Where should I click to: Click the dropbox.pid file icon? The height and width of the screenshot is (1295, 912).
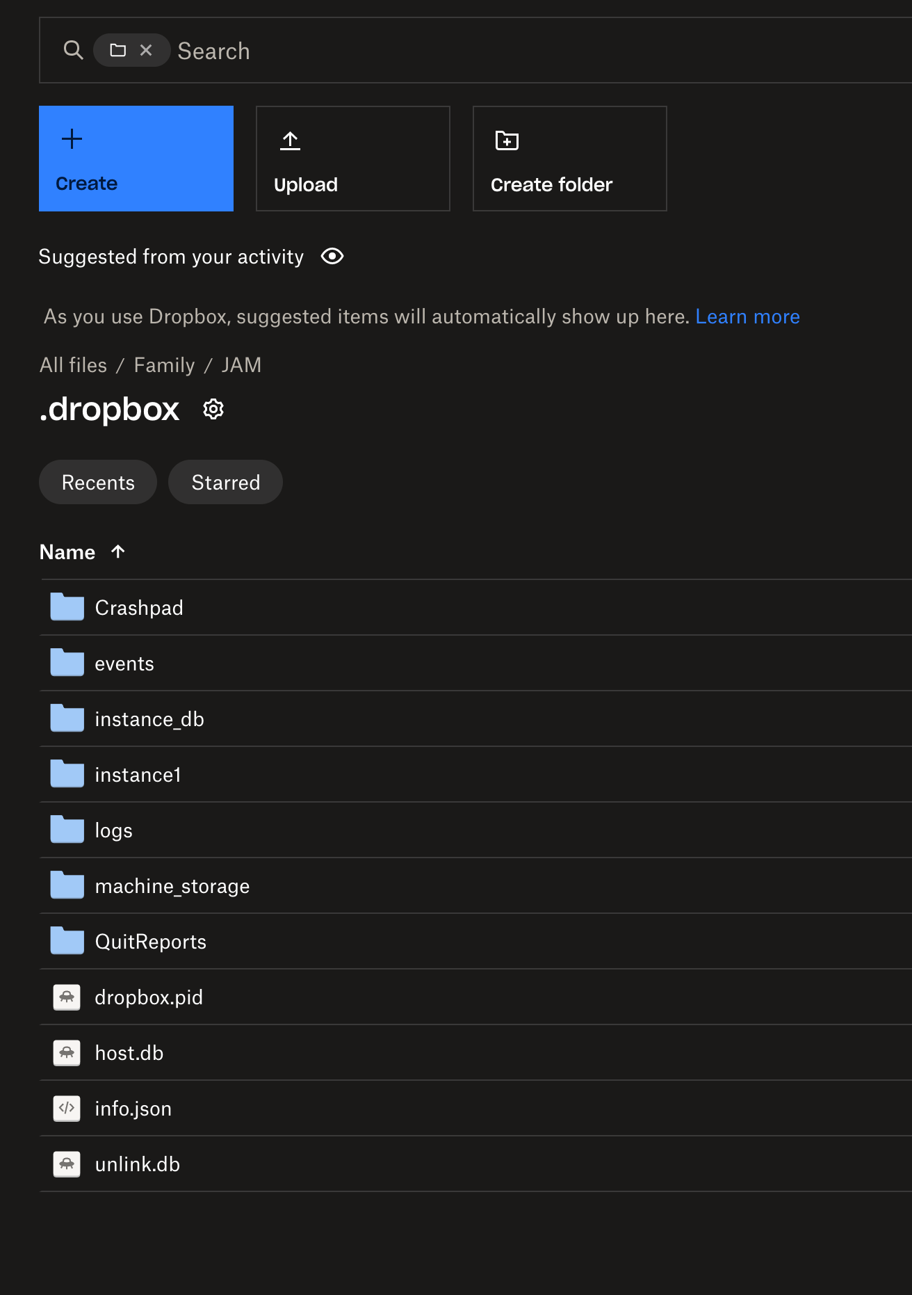tap(67, 997)
